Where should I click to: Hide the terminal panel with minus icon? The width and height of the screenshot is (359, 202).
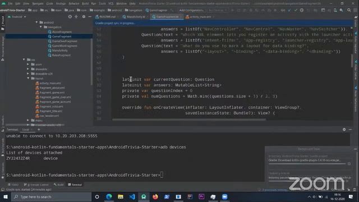[350, 130]
